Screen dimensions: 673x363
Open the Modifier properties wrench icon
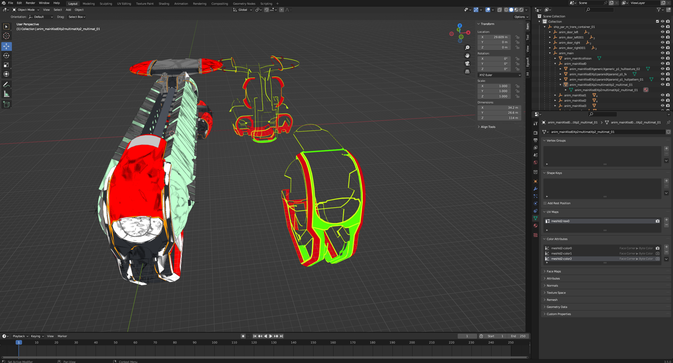point(535,189)
